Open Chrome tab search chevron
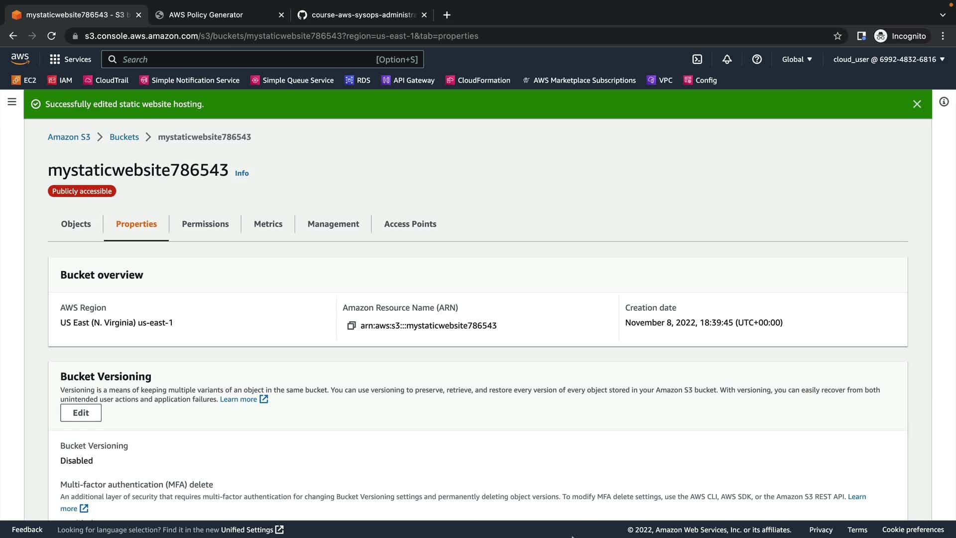956x538 pixels. point(943,15)
